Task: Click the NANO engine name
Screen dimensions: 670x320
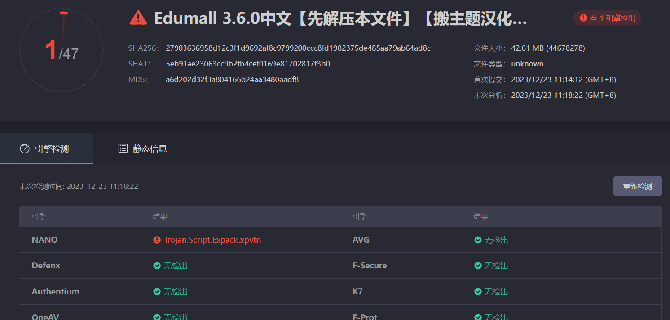Action: [x=44, y=240]
